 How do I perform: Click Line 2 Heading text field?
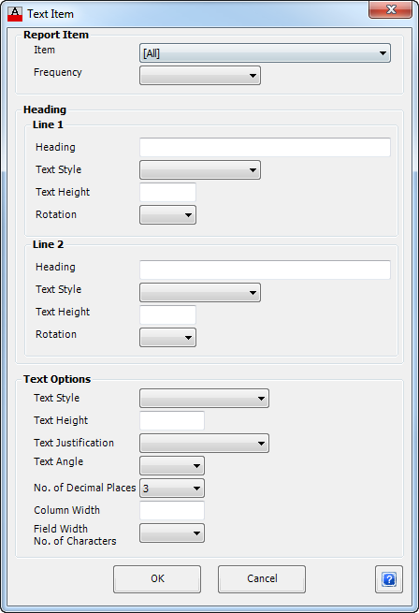(265, 270)
